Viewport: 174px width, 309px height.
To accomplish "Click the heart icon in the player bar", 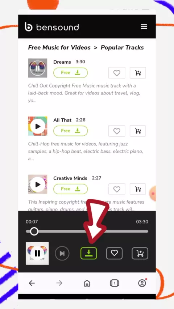I will coord(114,253).
